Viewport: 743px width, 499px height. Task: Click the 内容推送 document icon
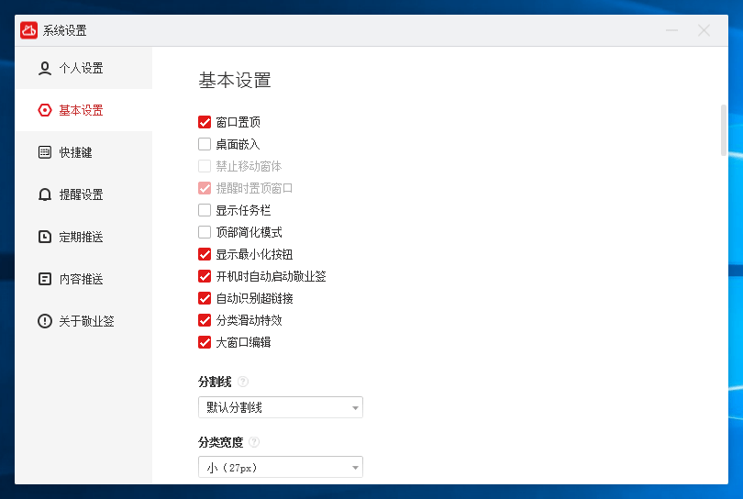(45, 279)
